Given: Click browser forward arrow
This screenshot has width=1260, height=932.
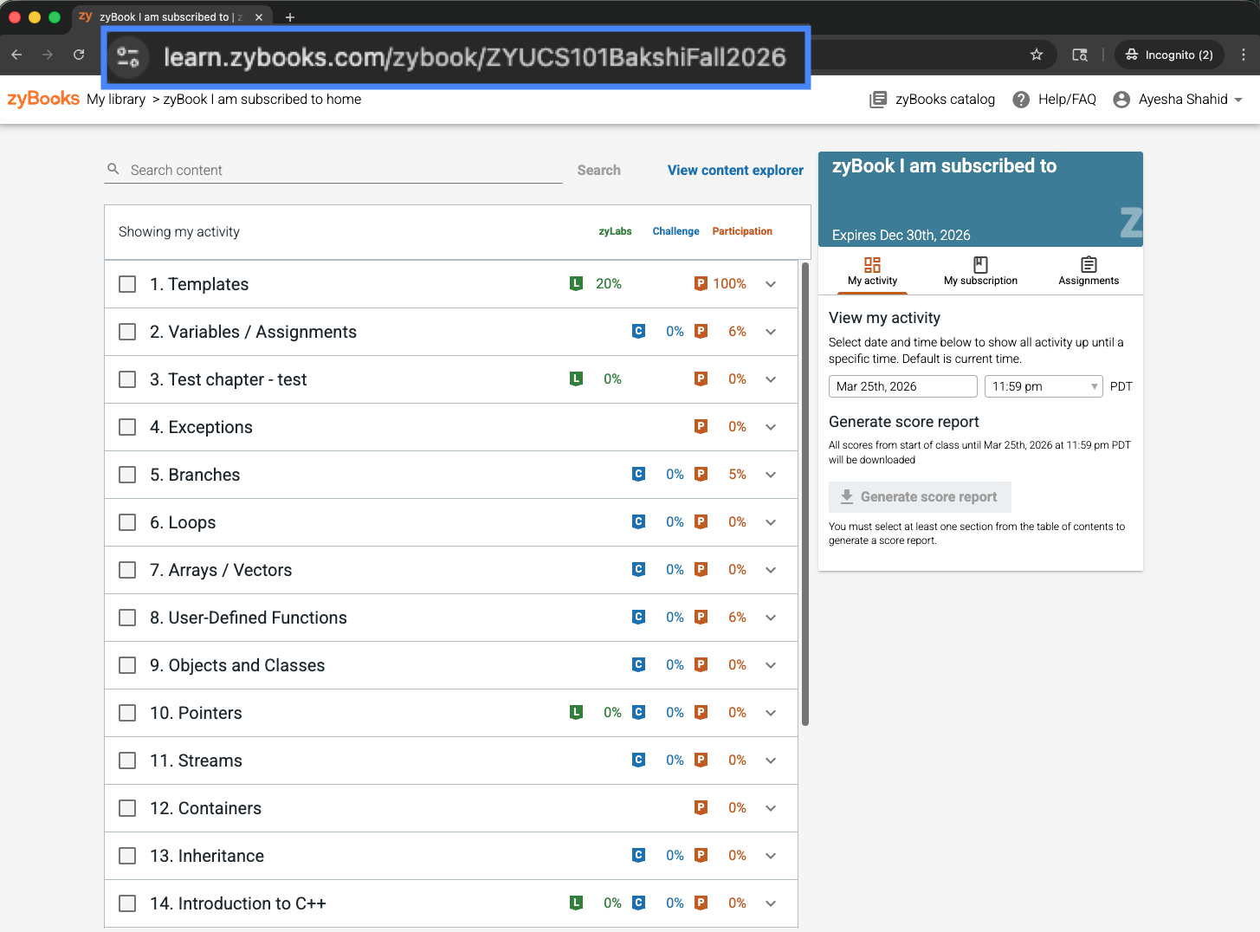Looking at the screenshot, I should point(48,55).
